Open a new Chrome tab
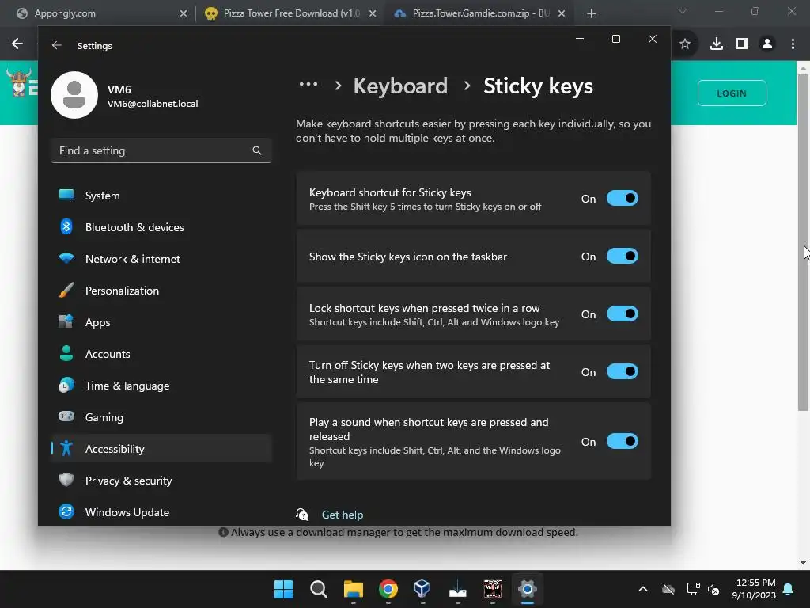Screen dimensions: 810x608 [592, 13]
